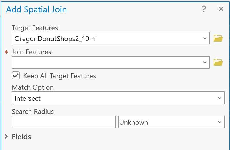
Task: Click the Fields heading label
Action: [21, 137]
